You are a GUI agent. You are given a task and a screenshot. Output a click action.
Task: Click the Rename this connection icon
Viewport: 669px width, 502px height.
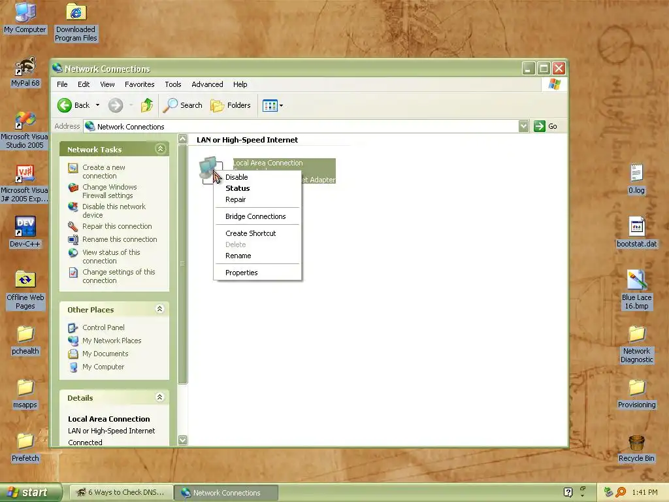pos(73,239)
